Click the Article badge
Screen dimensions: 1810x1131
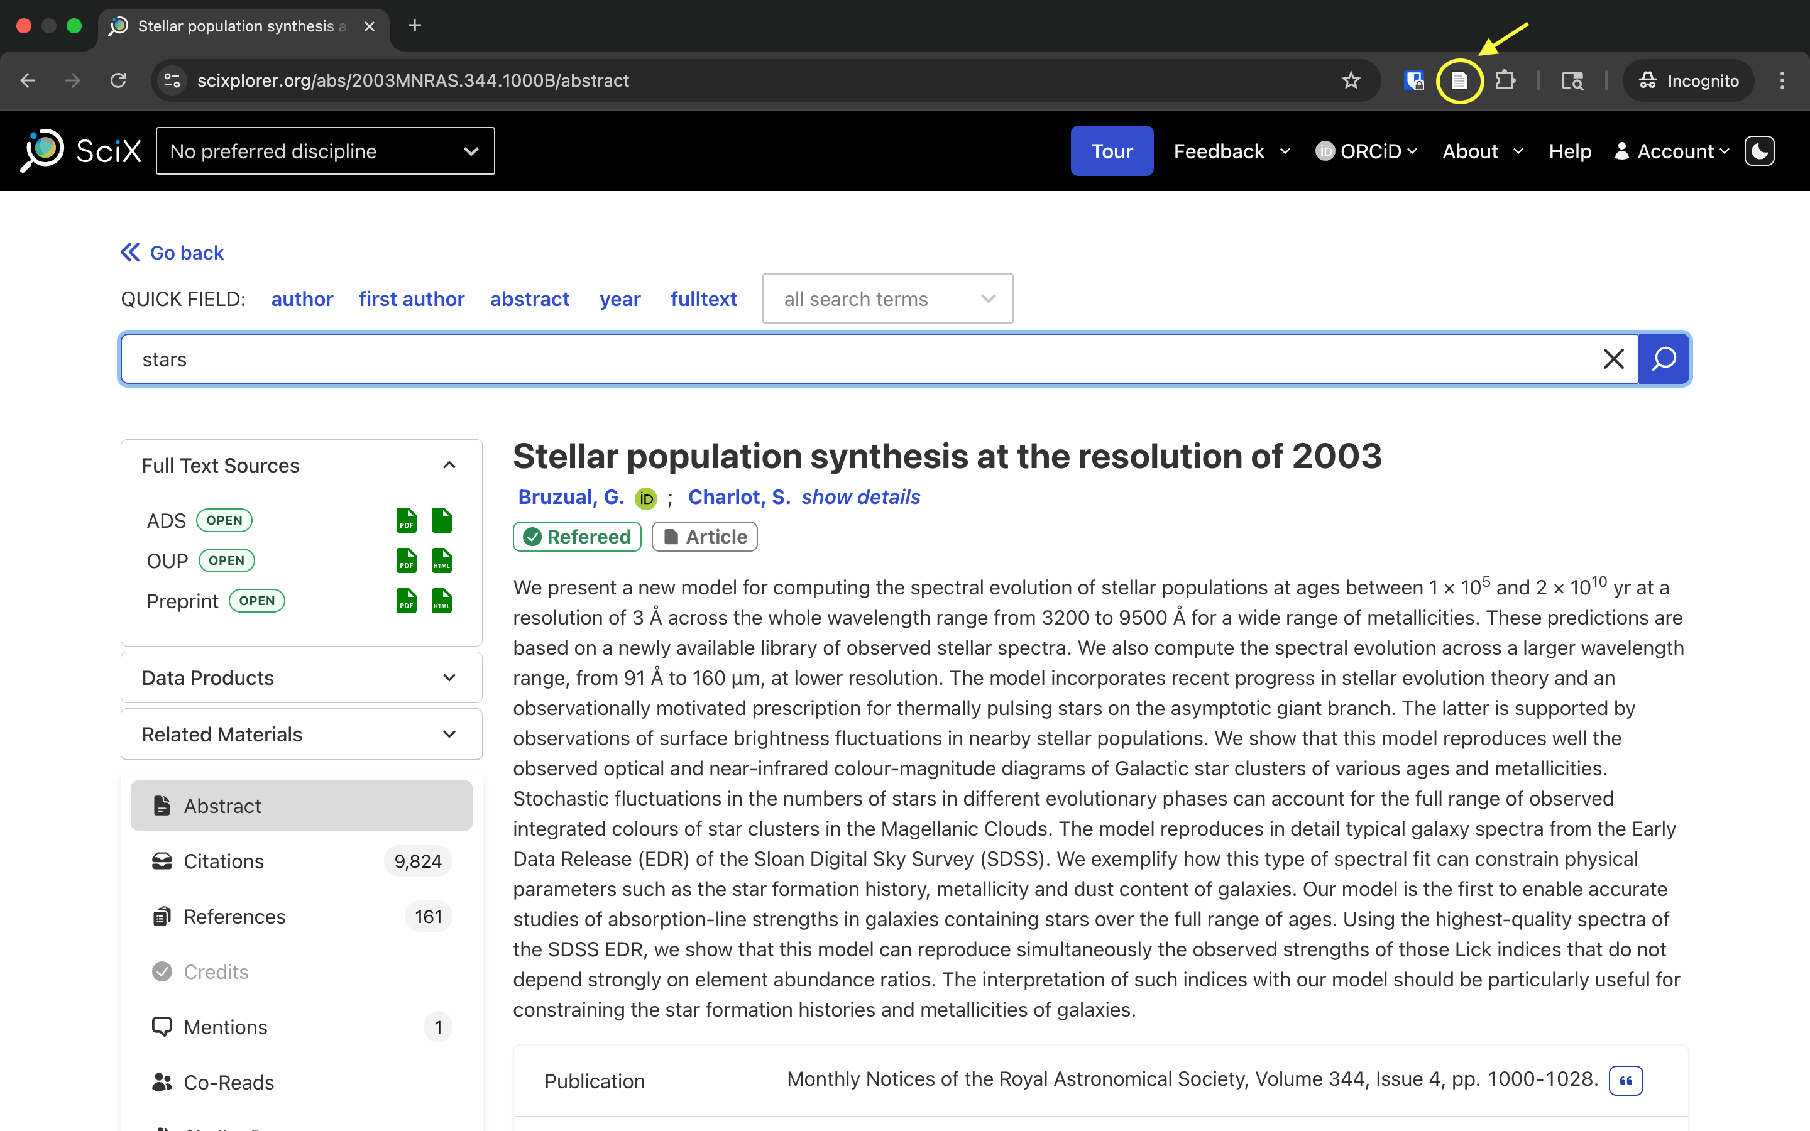tap(705, 537)
